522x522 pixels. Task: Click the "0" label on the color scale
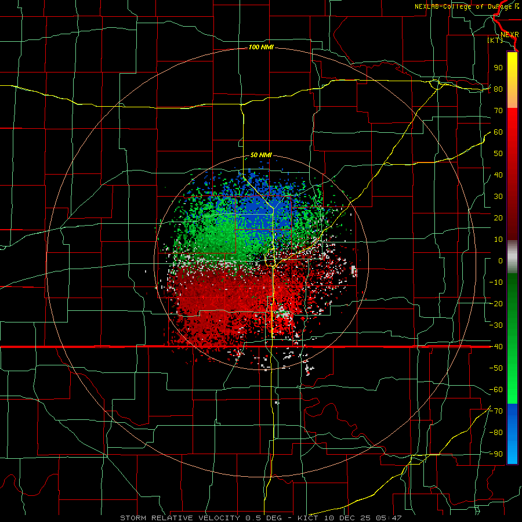pyautogui.click(x=501, y=261)
